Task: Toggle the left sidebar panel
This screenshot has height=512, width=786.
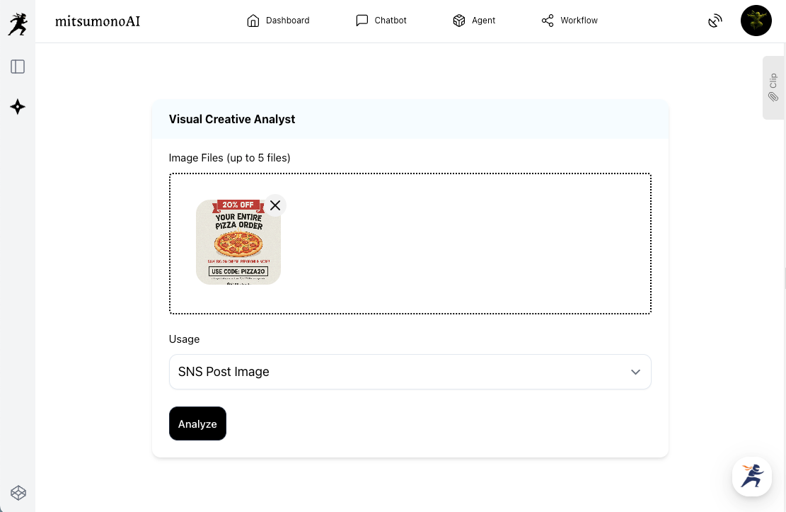Action: 18,67
